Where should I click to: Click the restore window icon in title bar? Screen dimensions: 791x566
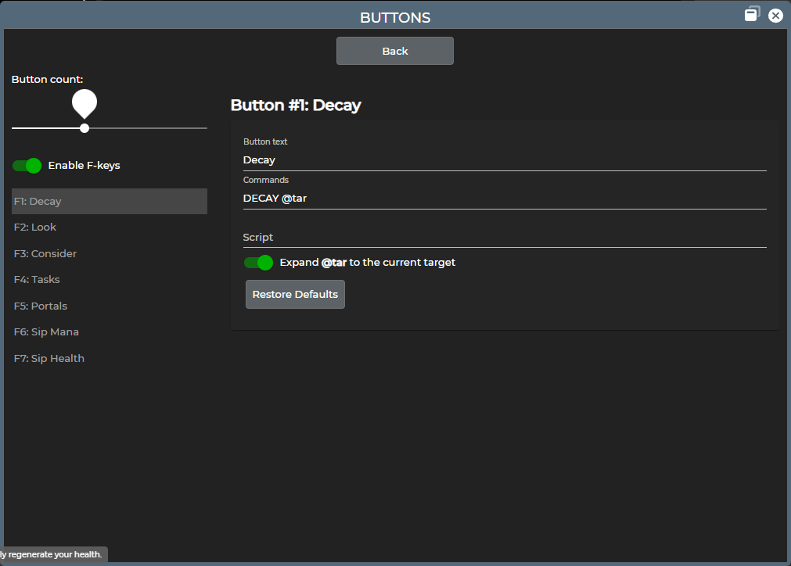752,14
